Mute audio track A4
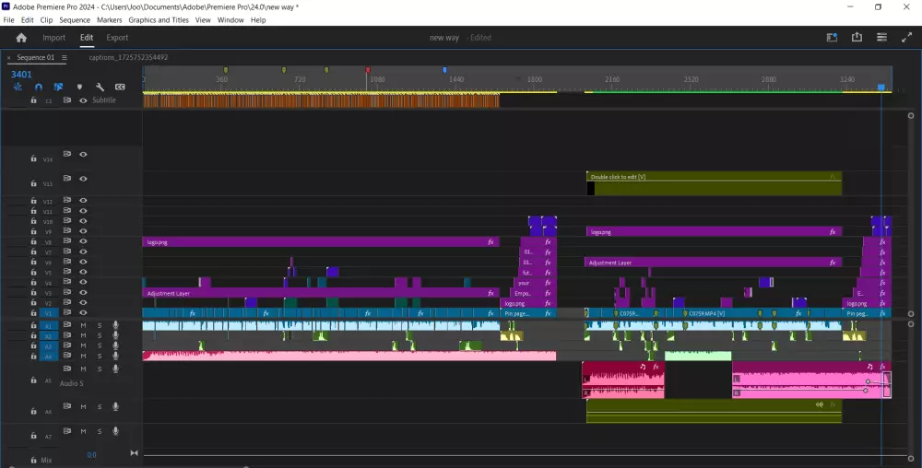The image size is (922, 468). click(x=83, y=356)
